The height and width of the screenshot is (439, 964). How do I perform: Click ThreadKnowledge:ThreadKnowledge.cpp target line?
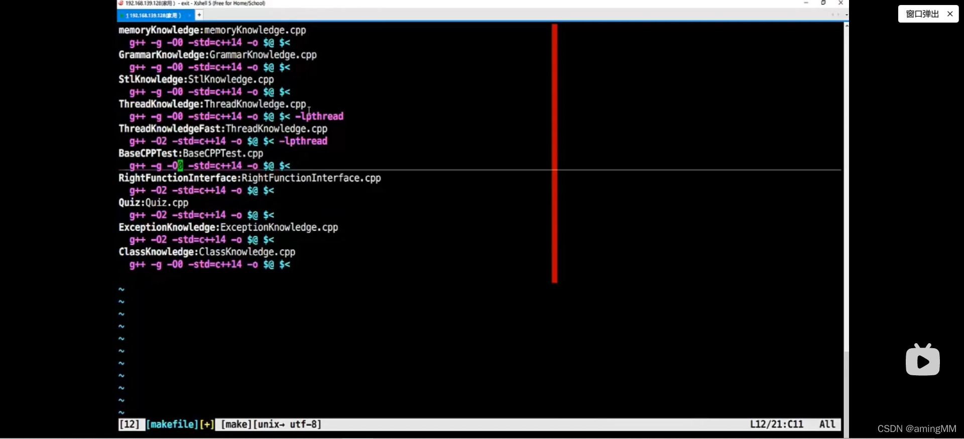pos(212,104)
